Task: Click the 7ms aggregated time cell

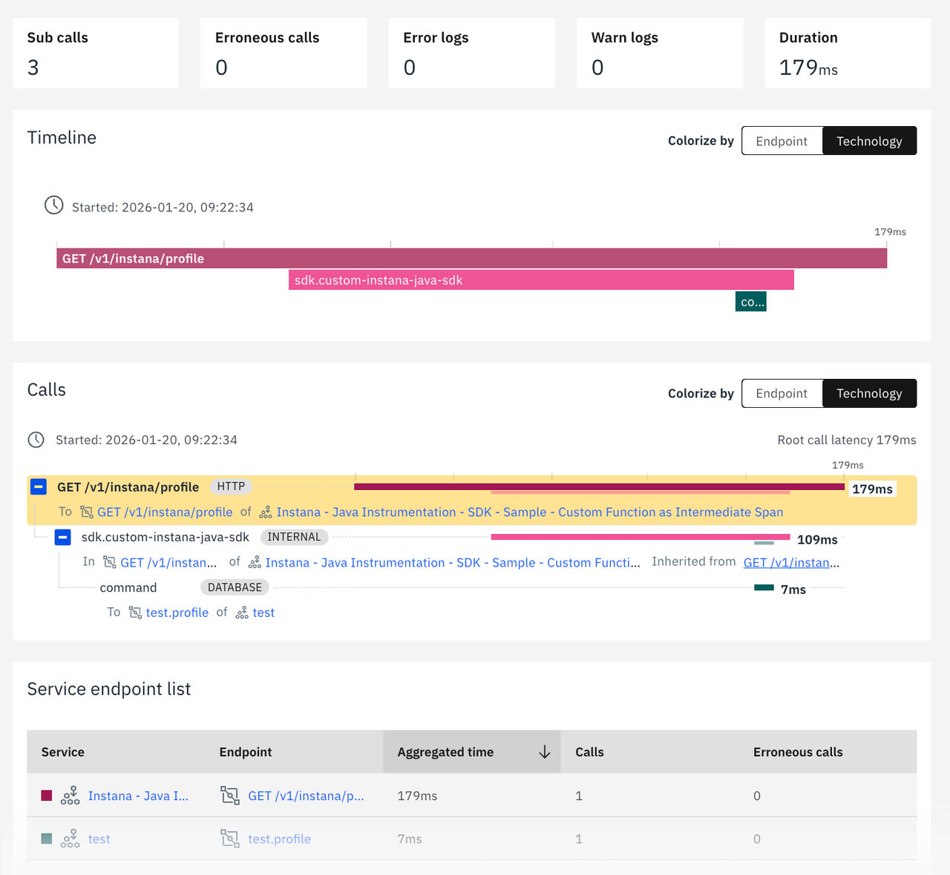Action: pyautogui.click(x=410, y=839)
